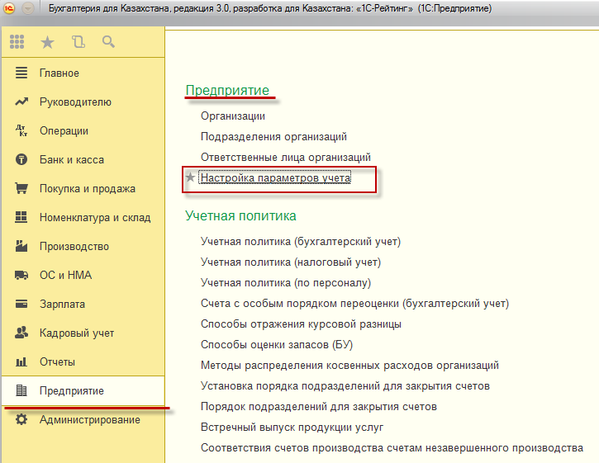Open the Главное section

point(59,73)
